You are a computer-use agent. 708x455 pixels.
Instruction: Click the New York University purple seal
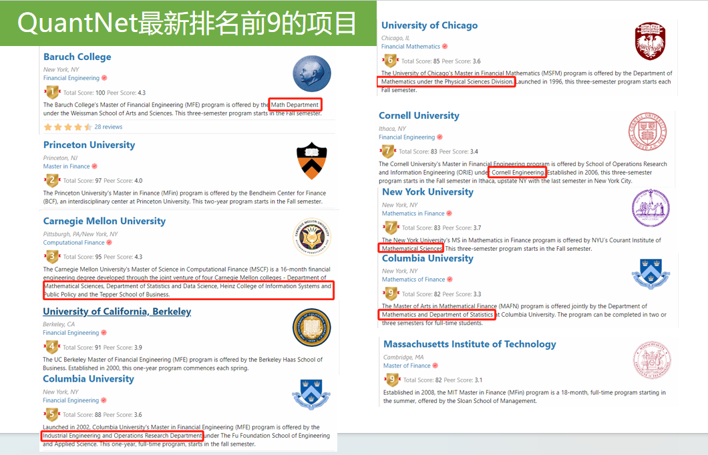651,208
